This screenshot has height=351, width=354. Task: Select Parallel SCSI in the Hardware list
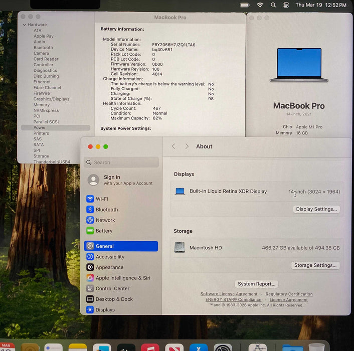click(46, 122)
